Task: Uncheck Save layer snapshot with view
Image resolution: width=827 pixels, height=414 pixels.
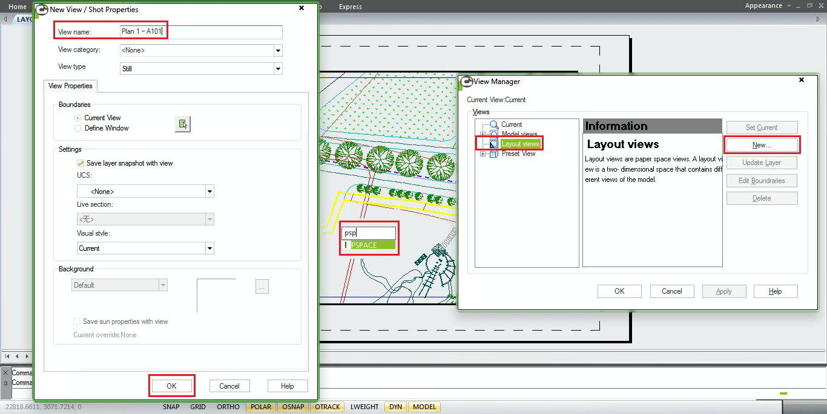Action: (x=81, y=163)
